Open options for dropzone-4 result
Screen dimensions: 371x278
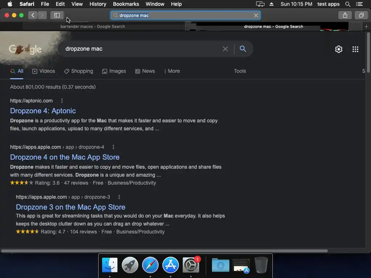[113, 147]
